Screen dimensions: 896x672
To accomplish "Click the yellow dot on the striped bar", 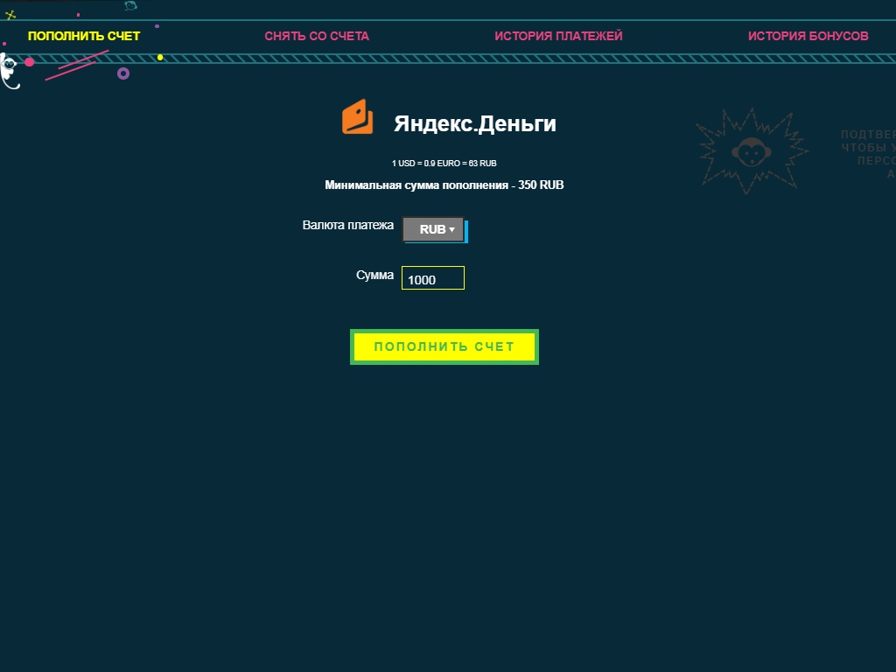I will [160, 58].
